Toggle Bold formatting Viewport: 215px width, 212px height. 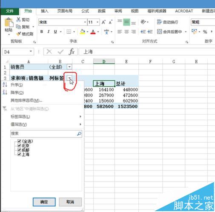[x=42, y=31]
